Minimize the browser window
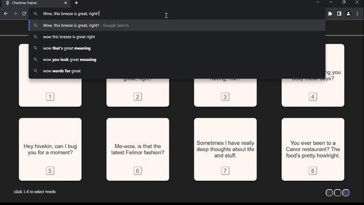Image resolution: width=364 pixels, height=205 pixels. [x=331, y=2]
